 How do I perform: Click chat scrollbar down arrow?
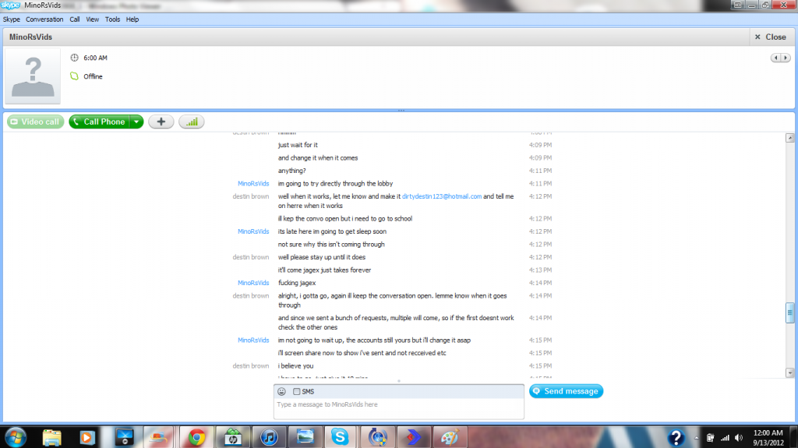(x=790, y=372)
